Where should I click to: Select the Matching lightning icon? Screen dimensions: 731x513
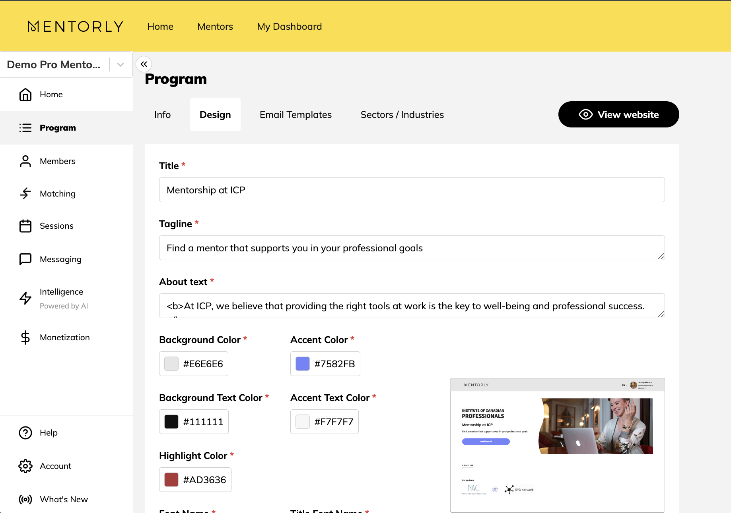coord(25,193)
